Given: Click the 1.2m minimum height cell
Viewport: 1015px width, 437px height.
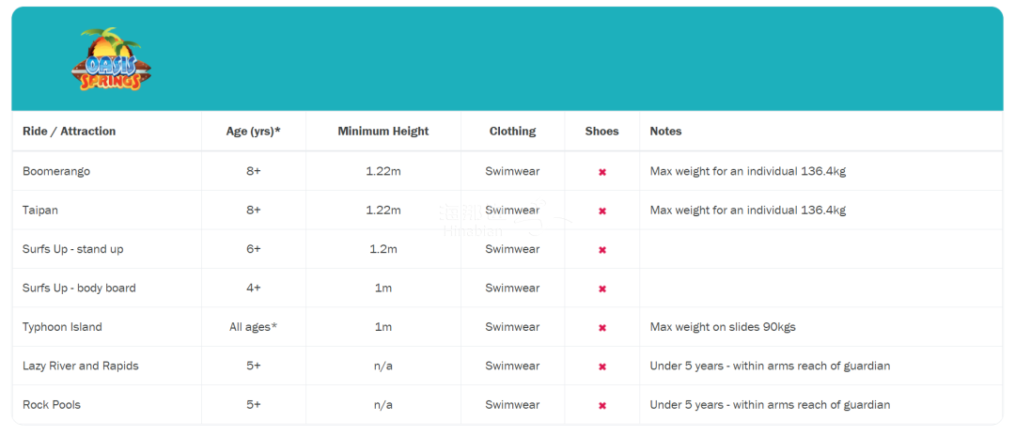Looking at the screenshot, I should pos(383,249).
